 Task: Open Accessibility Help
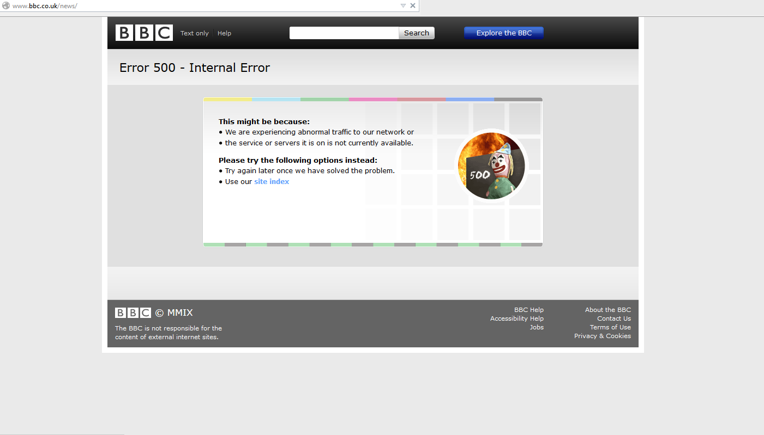tap(517, 318)
